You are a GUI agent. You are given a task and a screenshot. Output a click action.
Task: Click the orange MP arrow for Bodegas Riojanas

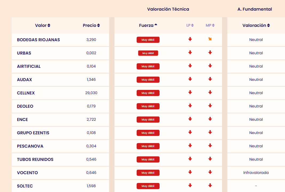[210, 39]
